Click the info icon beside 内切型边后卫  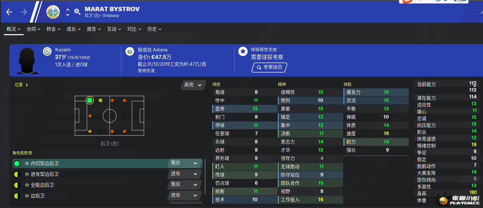click(x=27, y=163)
